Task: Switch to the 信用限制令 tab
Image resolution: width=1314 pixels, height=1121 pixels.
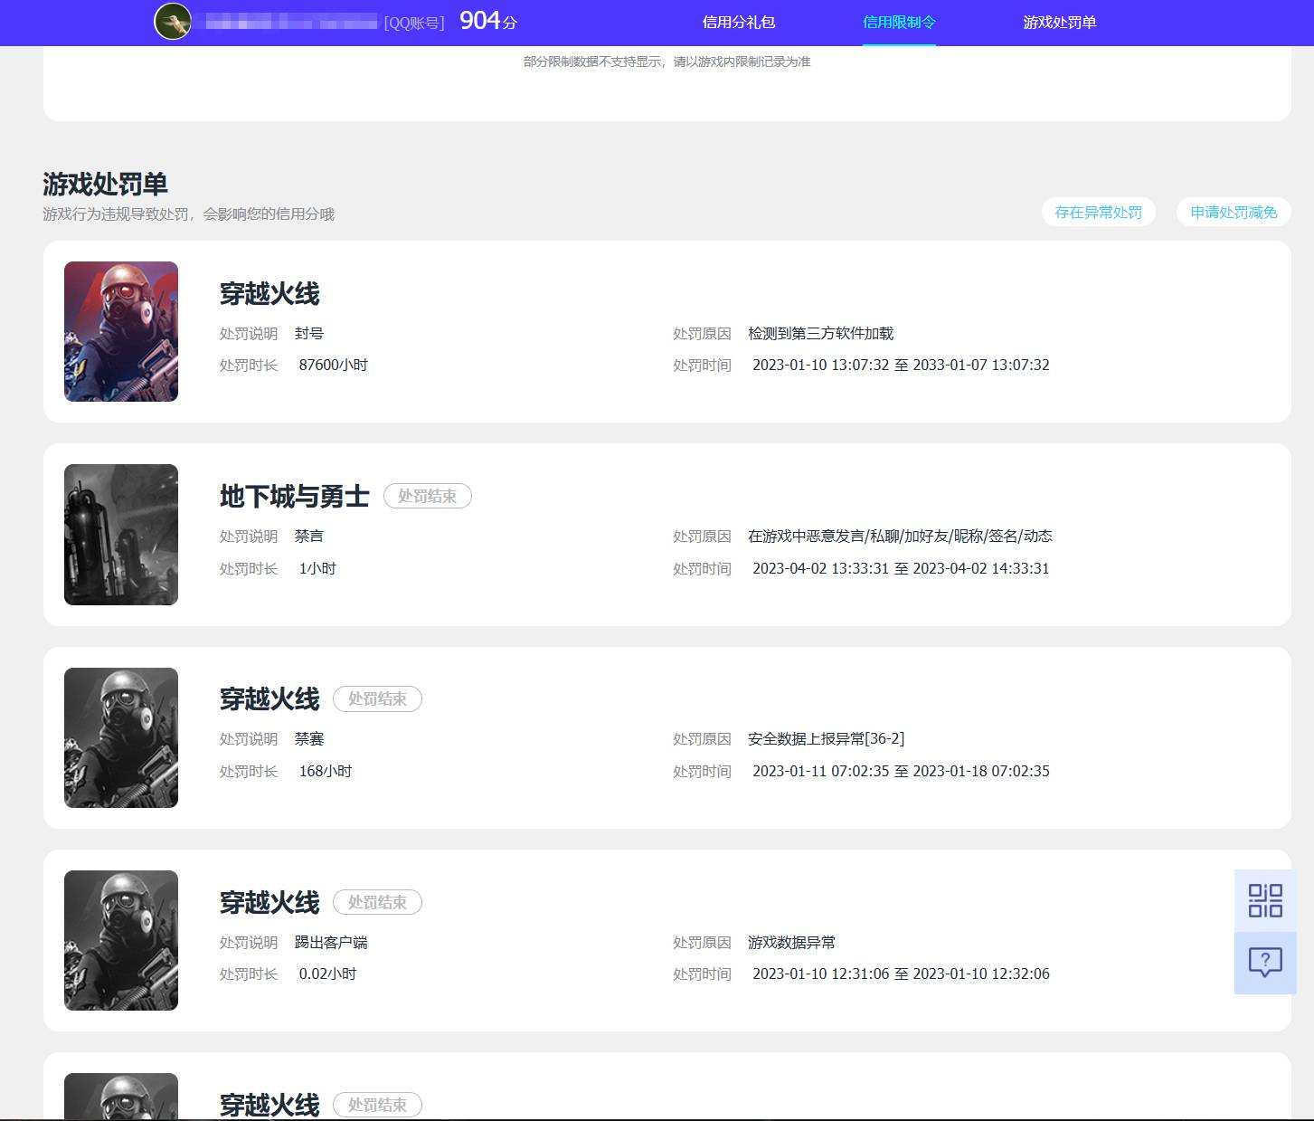Action: click(899, 22)
